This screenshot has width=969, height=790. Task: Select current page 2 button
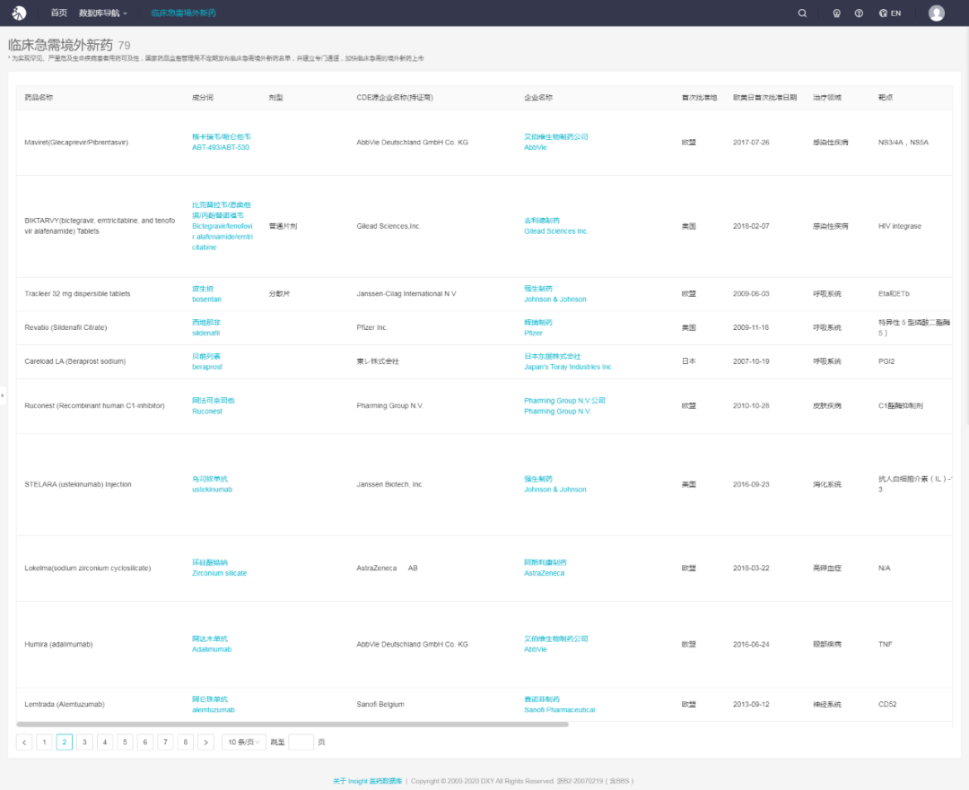coord(65,742)
